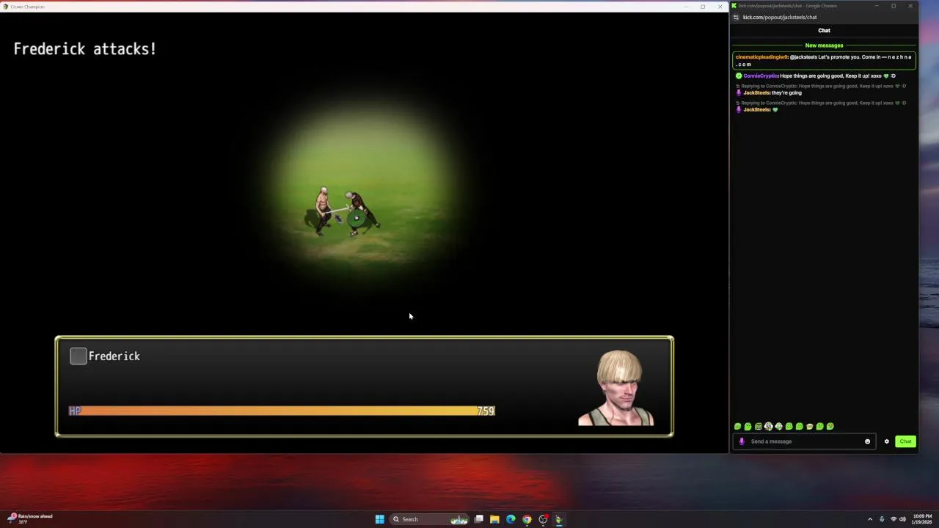
Task: Insert the first green blob quick emote
Action: 738,426
